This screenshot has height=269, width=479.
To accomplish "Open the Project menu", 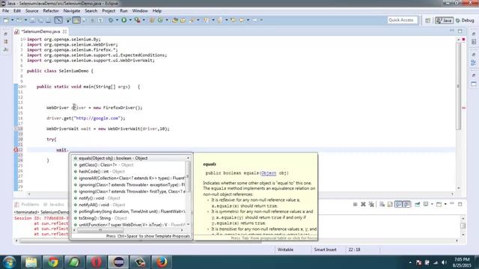I will [x=109, y=10].
